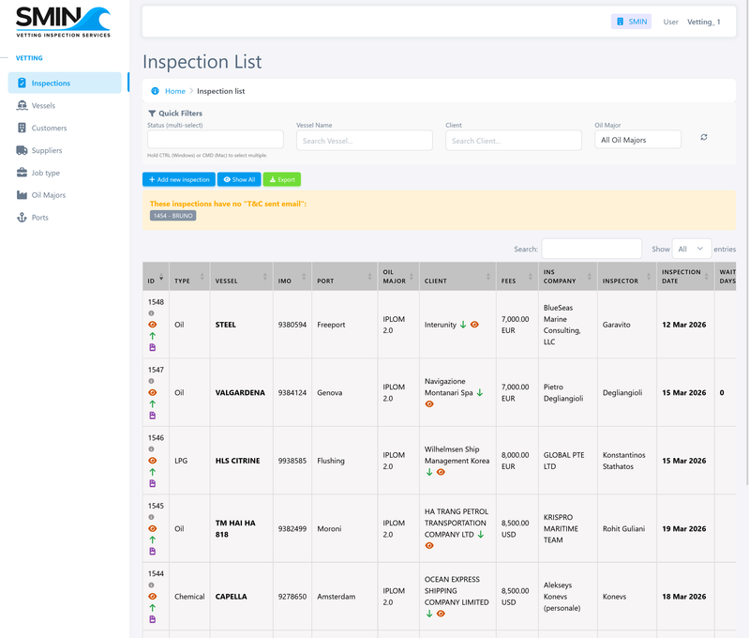Sort table by INSPECTION DATE column

coord(685,277)
